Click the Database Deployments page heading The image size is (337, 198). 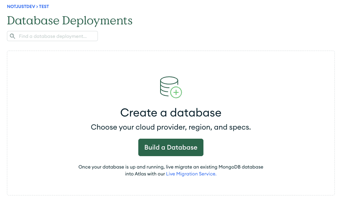70,20
